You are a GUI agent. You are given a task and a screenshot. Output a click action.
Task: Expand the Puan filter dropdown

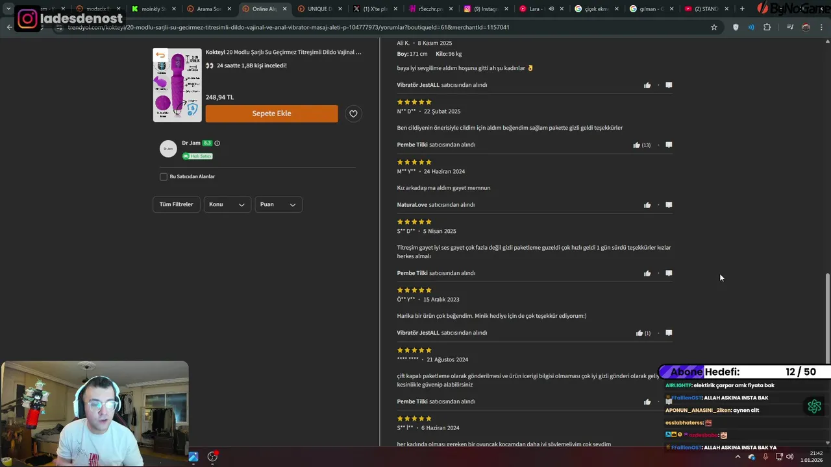(279, 204)
